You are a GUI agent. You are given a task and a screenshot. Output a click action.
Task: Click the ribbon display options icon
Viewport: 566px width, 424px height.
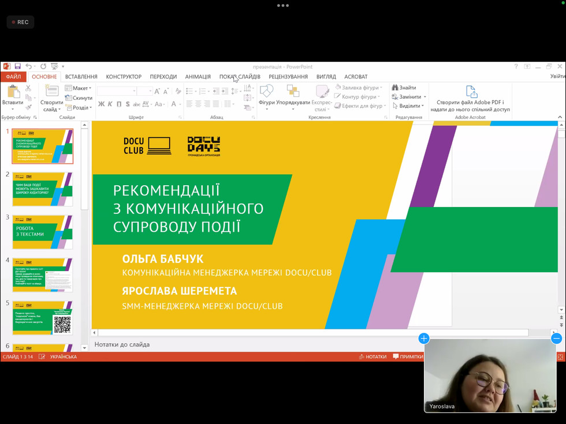point(527,66)
